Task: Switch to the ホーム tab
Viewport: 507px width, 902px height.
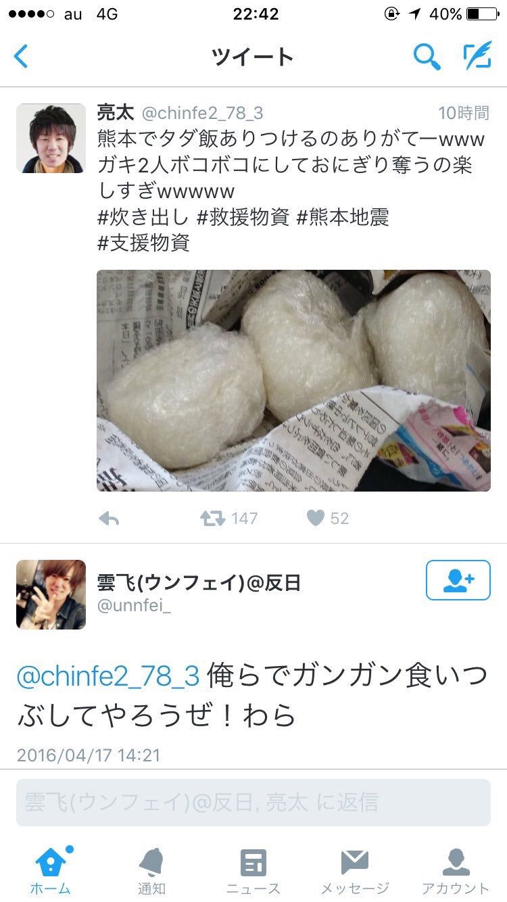Action: point(51,871)
